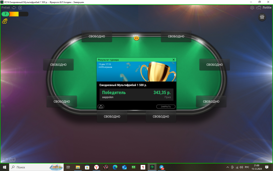Click the dealer button chip
Image resolution: width=273 pixels, height=171 pixels.
click(x=136, y=38)
